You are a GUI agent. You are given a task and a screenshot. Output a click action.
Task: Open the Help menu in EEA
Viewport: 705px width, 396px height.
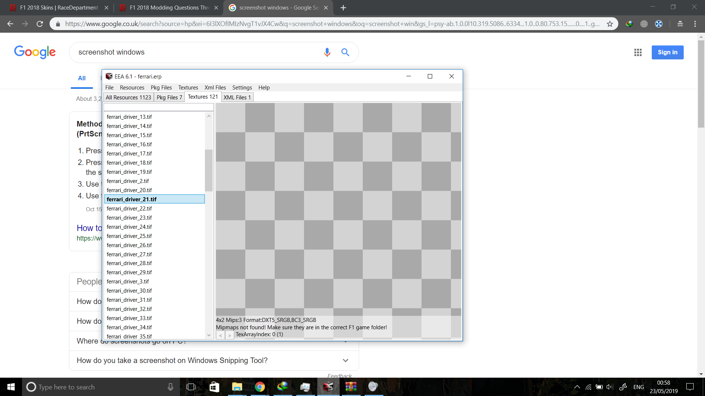(x=264, y=88)
